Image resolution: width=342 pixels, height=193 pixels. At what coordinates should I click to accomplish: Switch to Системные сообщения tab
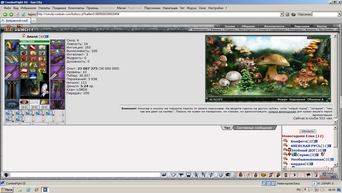click(254, 128)
